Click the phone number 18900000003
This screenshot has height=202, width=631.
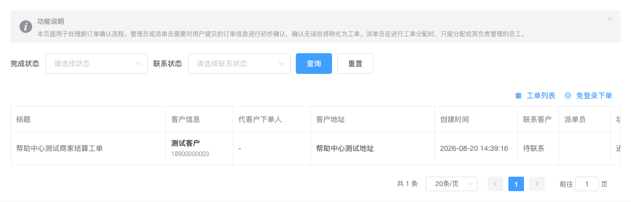point(190,154)
